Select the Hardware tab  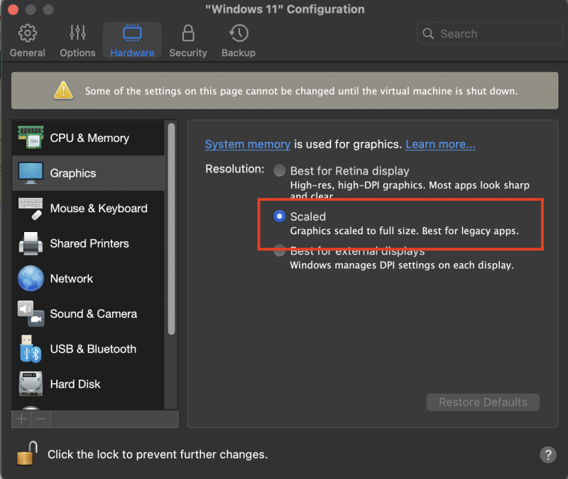coord(132,40)
